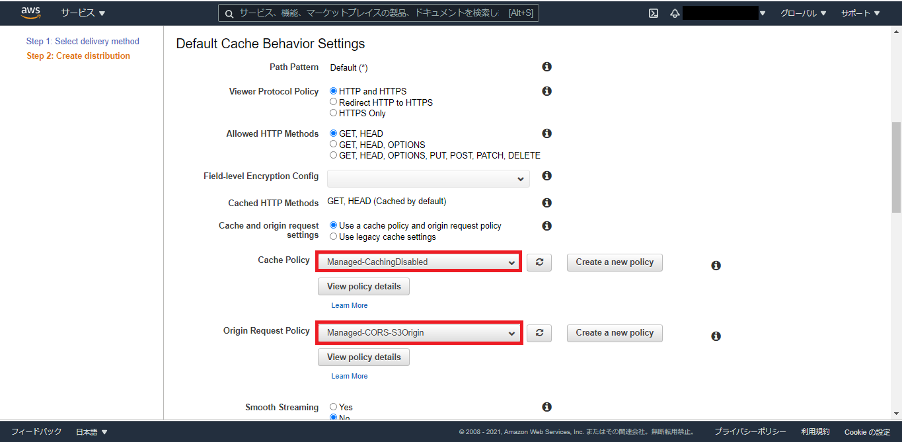902x442 pixels.
Task: Show info for Field-level Encryption Config
Action: (546, 176)
